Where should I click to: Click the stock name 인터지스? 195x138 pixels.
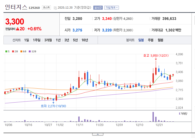click(16, 7)
